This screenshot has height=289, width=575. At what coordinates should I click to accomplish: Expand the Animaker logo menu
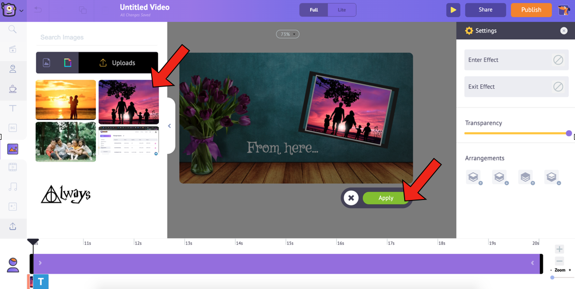[12, 10]
